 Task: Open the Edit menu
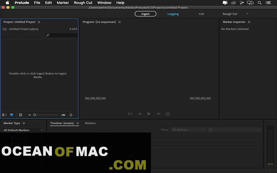48,3
